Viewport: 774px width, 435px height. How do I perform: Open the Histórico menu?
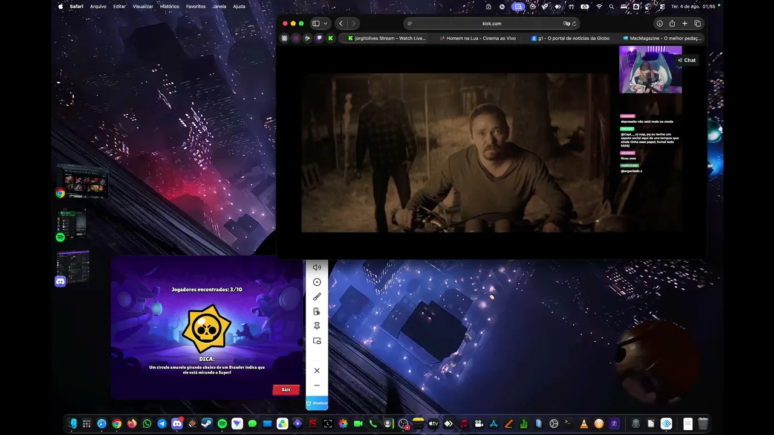coord(169,7)
